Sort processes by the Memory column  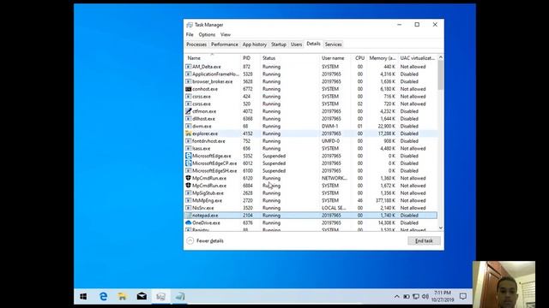tap(383, 58)
